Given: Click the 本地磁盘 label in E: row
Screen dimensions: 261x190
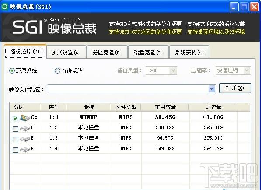Looking at the screenshot, I should (x=89, y=138).
